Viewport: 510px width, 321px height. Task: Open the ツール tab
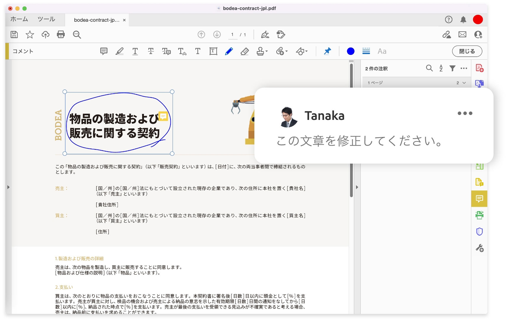point(46,19)
